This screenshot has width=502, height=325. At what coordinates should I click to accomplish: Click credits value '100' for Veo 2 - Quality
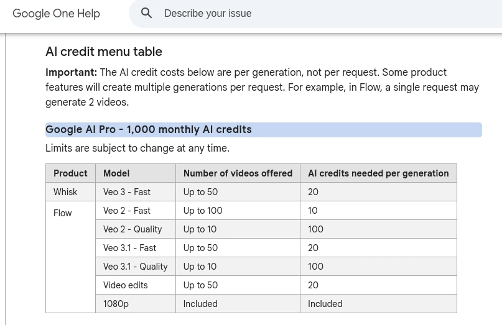(378, 229)
